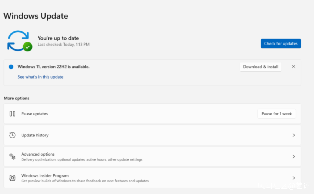The image size is (314, 194).
Task: Click the Windows Update sync status icon
Action: point(18,40)
